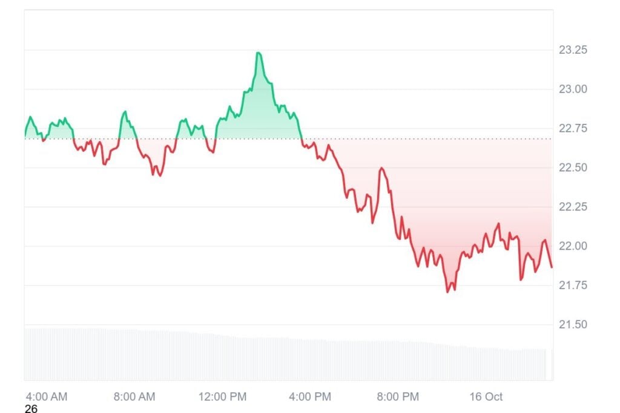Click the final data point of the red line
This screenshot has height=413, width=620.
pos(552,267)
